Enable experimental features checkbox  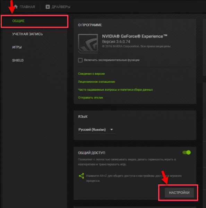(x=80, y=60)
